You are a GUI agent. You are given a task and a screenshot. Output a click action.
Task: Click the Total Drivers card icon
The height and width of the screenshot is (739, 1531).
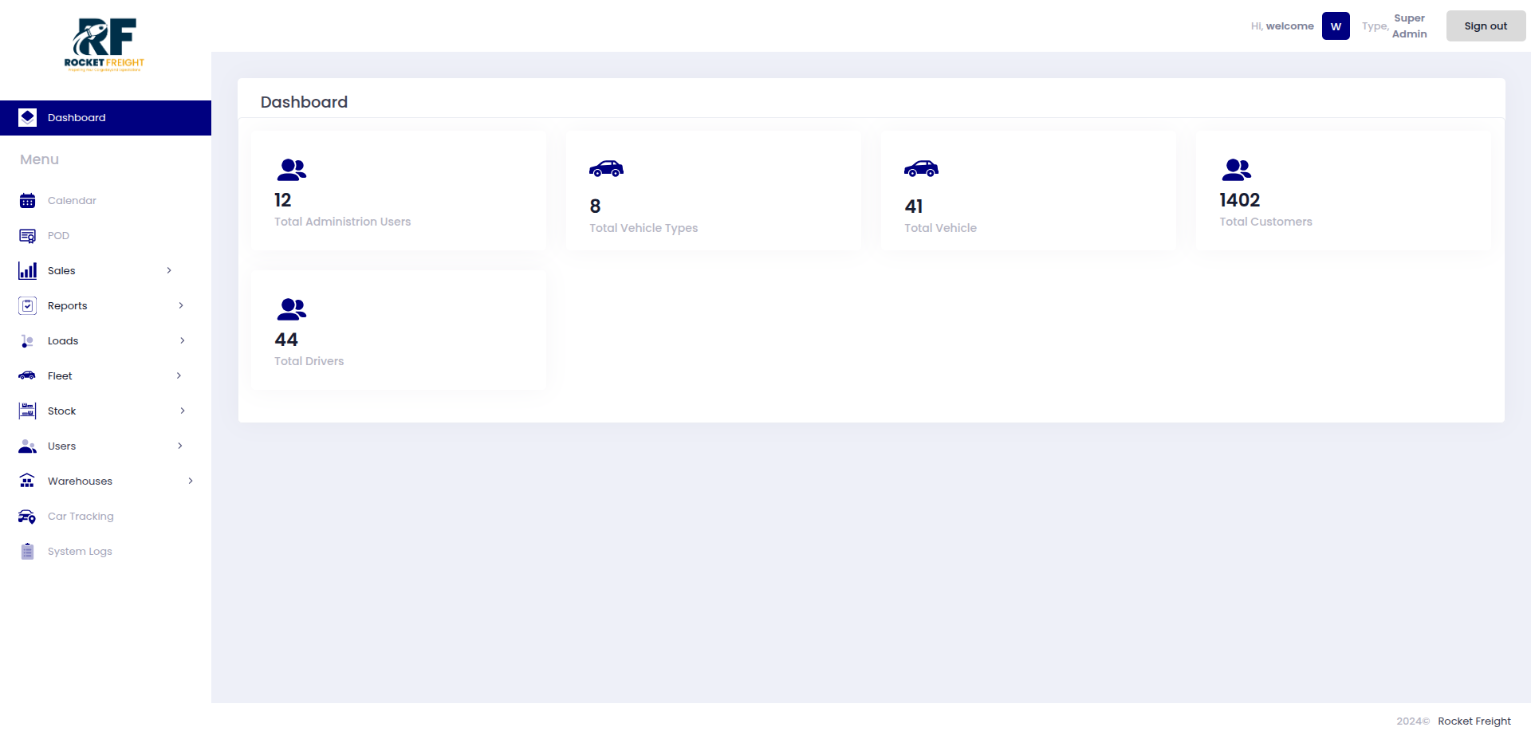291,309
